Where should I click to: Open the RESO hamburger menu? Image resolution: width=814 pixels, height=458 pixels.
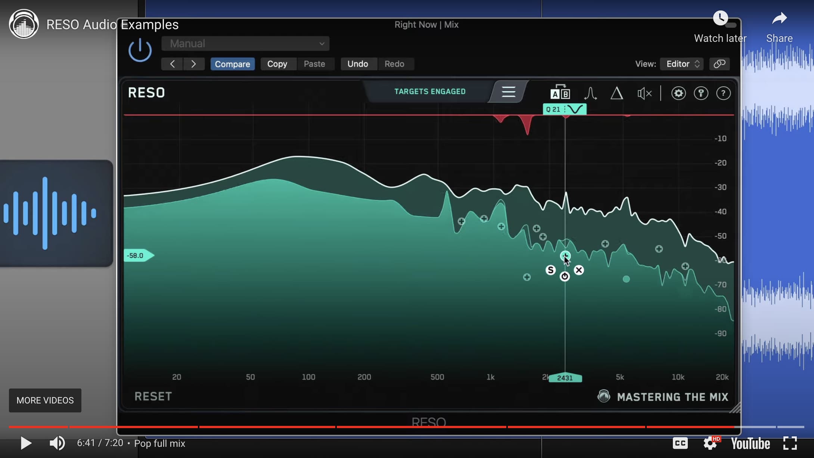click(508, 92)
